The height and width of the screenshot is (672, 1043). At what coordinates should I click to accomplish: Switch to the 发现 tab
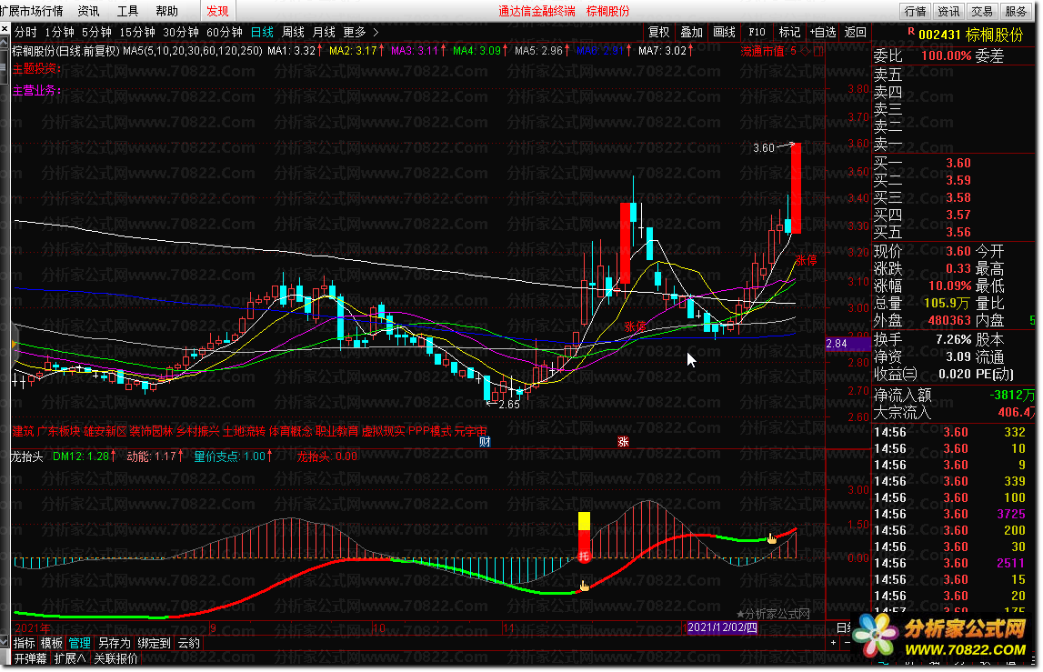217,11
